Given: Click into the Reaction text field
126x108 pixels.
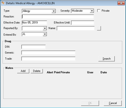Looking at the screenshot, I should pyautogui.click(x=58, y=17).
